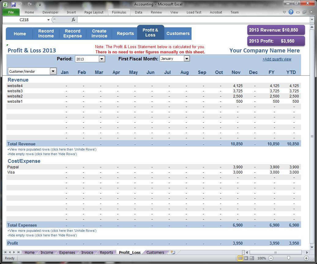Viewport: 317px width, 264px height.
Task: Expand the formula bar
Action: click(312, 20)
